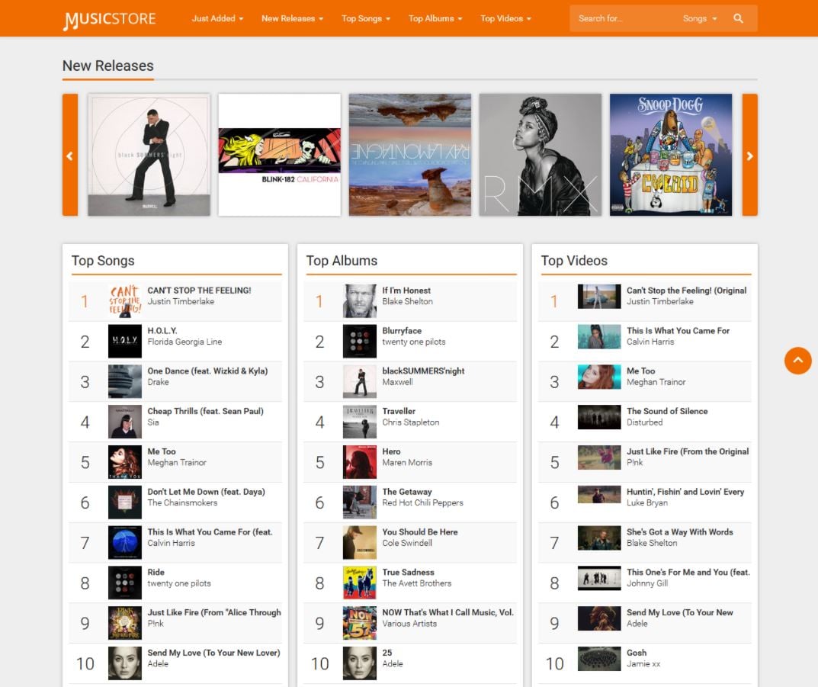The height and width of the screenshot is (687, 818).
Task: Click the H.O.L.Y. song cover thumbnail
Action: pyautogui.click(x=125, y=341)
